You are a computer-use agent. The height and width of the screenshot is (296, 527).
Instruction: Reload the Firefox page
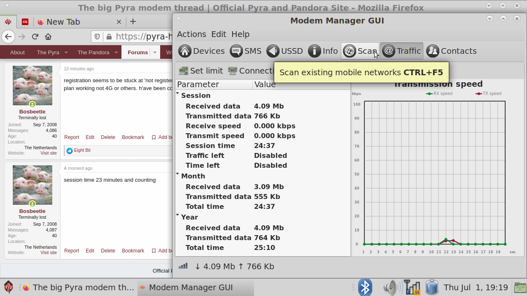(35, 37)
